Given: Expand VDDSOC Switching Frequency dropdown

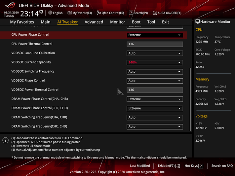Looking at the screenshot, I should point(155,72).
